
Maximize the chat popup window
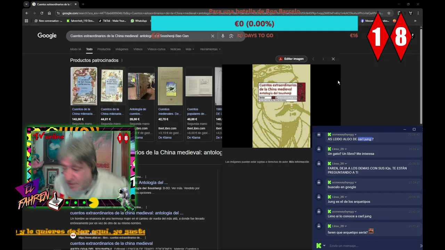(x=414, y=129)
